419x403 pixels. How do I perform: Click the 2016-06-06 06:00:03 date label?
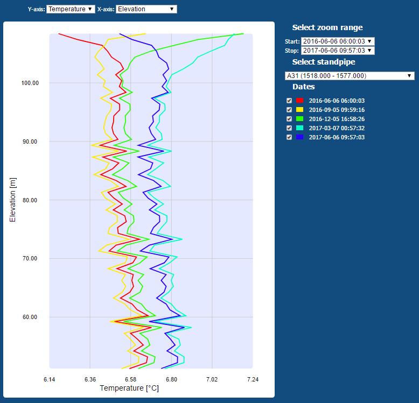[337, 101]
